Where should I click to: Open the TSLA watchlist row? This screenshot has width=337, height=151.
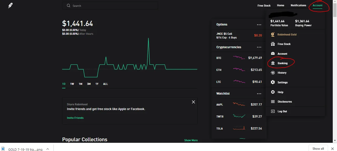pos(239,128)
